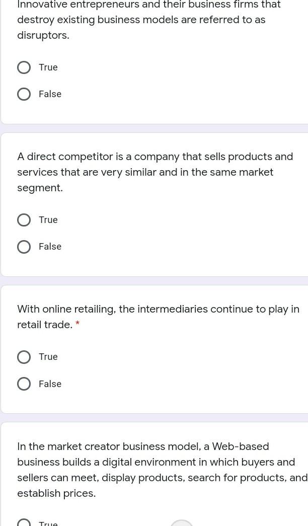Choose True radio for direct competitor question
Viewport: 308px width, 526px height.
click(24, 220)
